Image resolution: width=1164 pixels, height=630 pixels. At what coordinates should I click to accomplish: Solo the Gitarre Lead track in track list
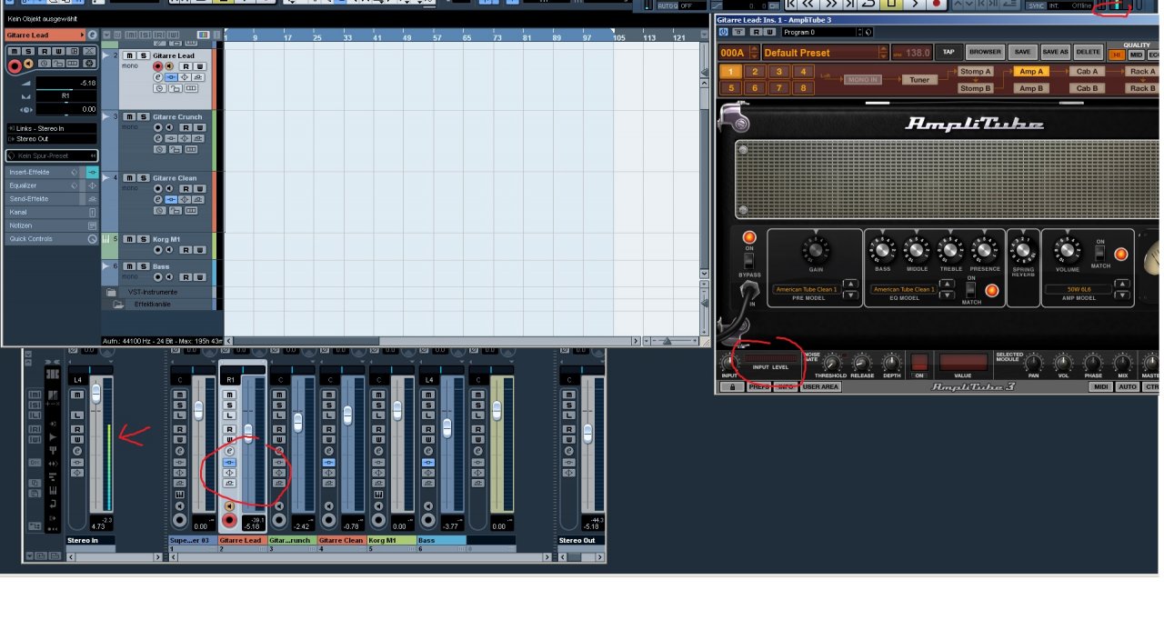tap(143, 55)
